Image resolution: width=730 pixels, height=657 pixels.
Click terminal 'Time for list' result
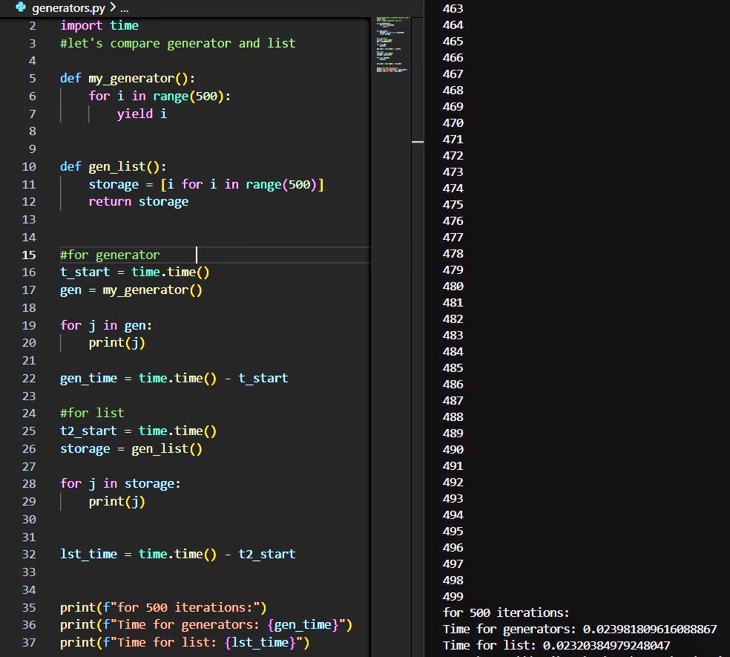556,646
